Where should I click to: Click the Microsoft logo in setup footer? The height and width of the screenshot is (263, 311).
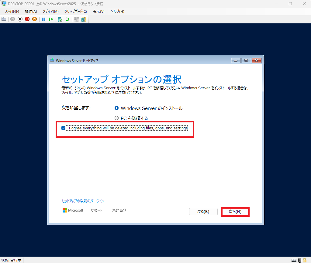[73, 210]
